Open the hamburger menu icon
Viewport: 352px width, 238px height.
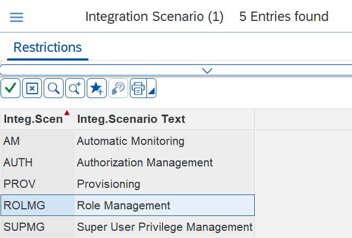(17, 17)
